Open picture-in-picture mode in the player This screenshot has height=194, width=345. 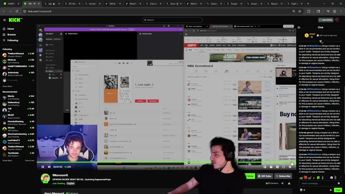pyautogui.click(x=265, y=167)
